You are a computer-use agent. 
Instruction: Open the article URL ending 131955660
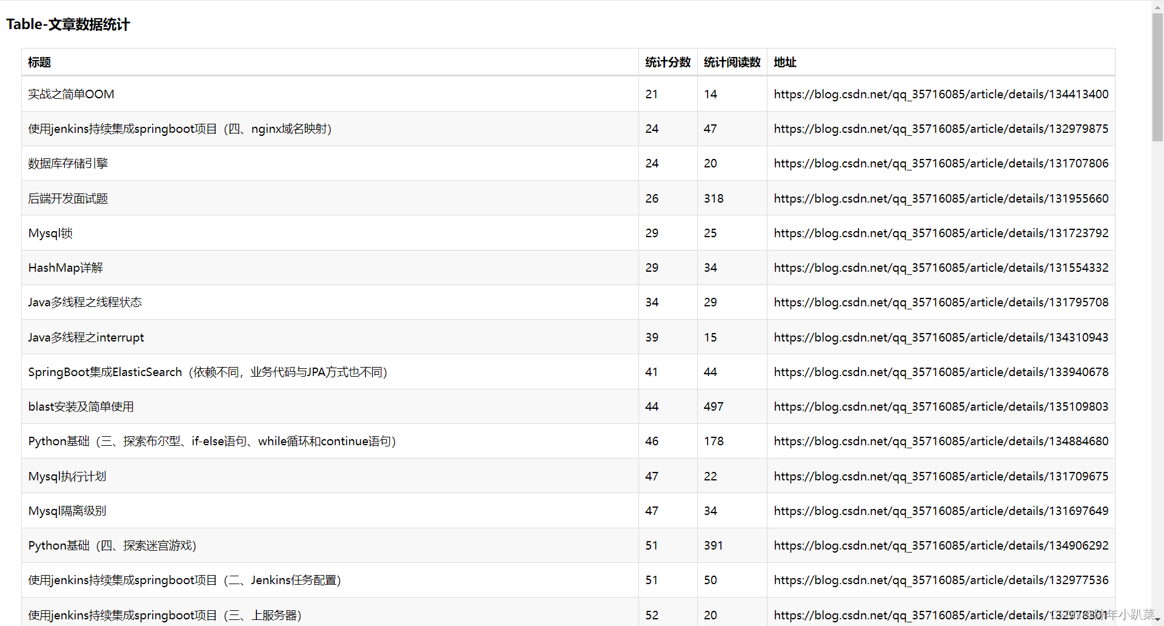941,198
